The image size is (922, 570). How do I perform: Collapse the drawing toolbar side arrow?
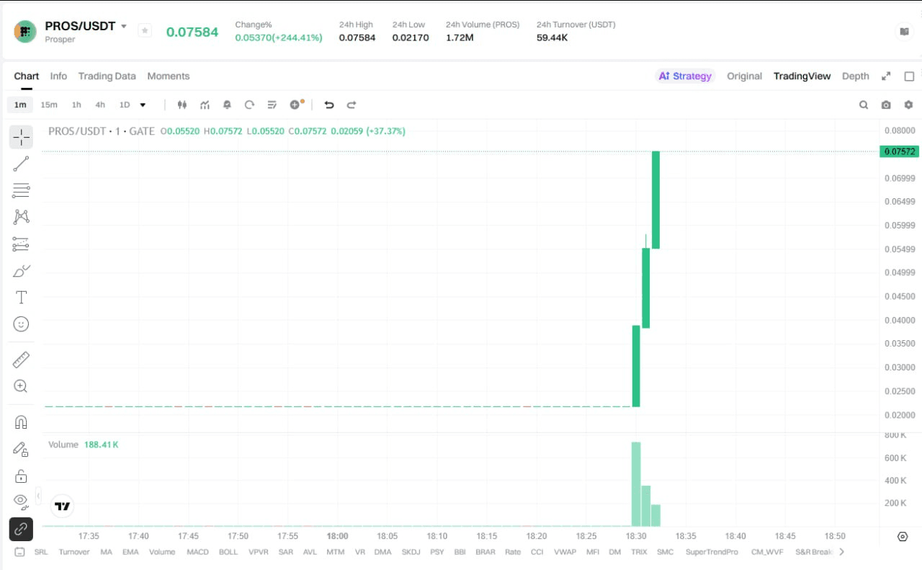click(x=38, y=496)
